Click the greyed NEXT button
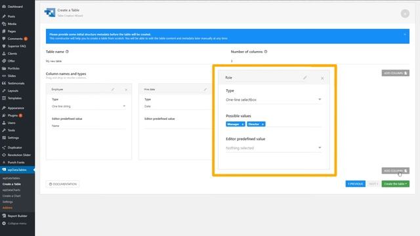 373,184
